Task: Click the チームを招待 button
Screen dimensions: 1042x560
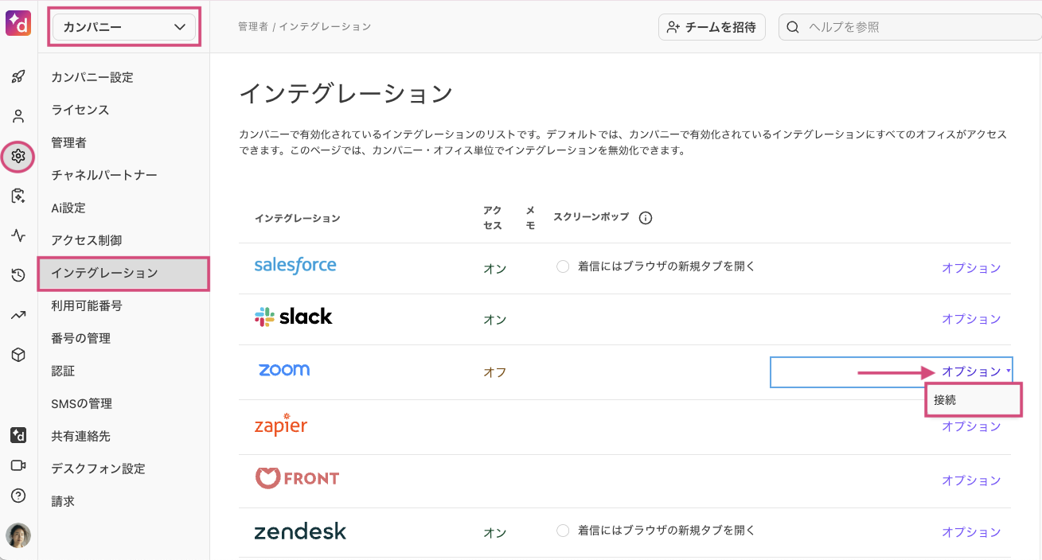Action: point(712,27)
